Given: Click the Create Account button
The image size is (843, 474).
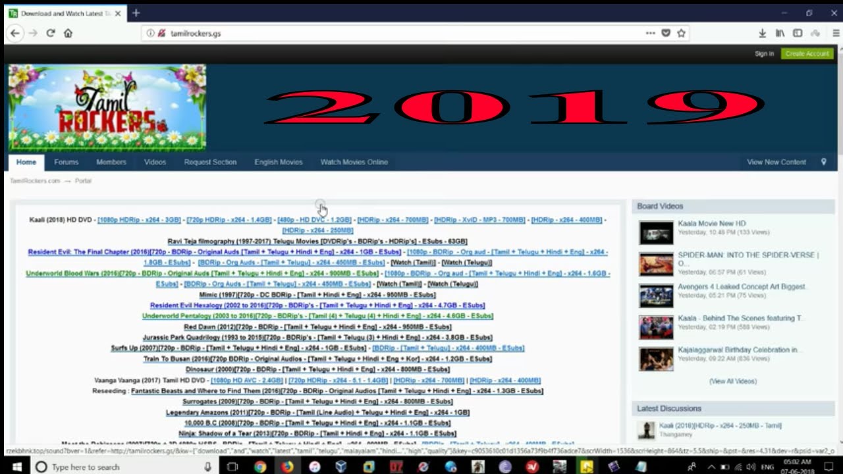Looking at the screenshot, I should coord(807,54).
